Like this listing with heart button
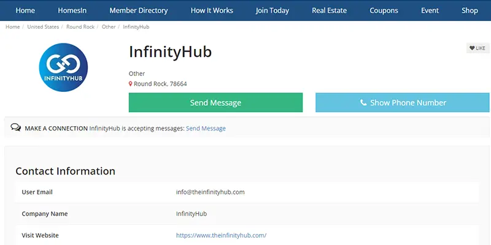491x245 pixels. click(477, 48)
